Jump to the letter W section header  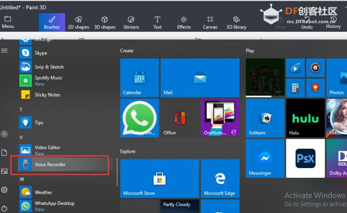click(x=22, y=179)
